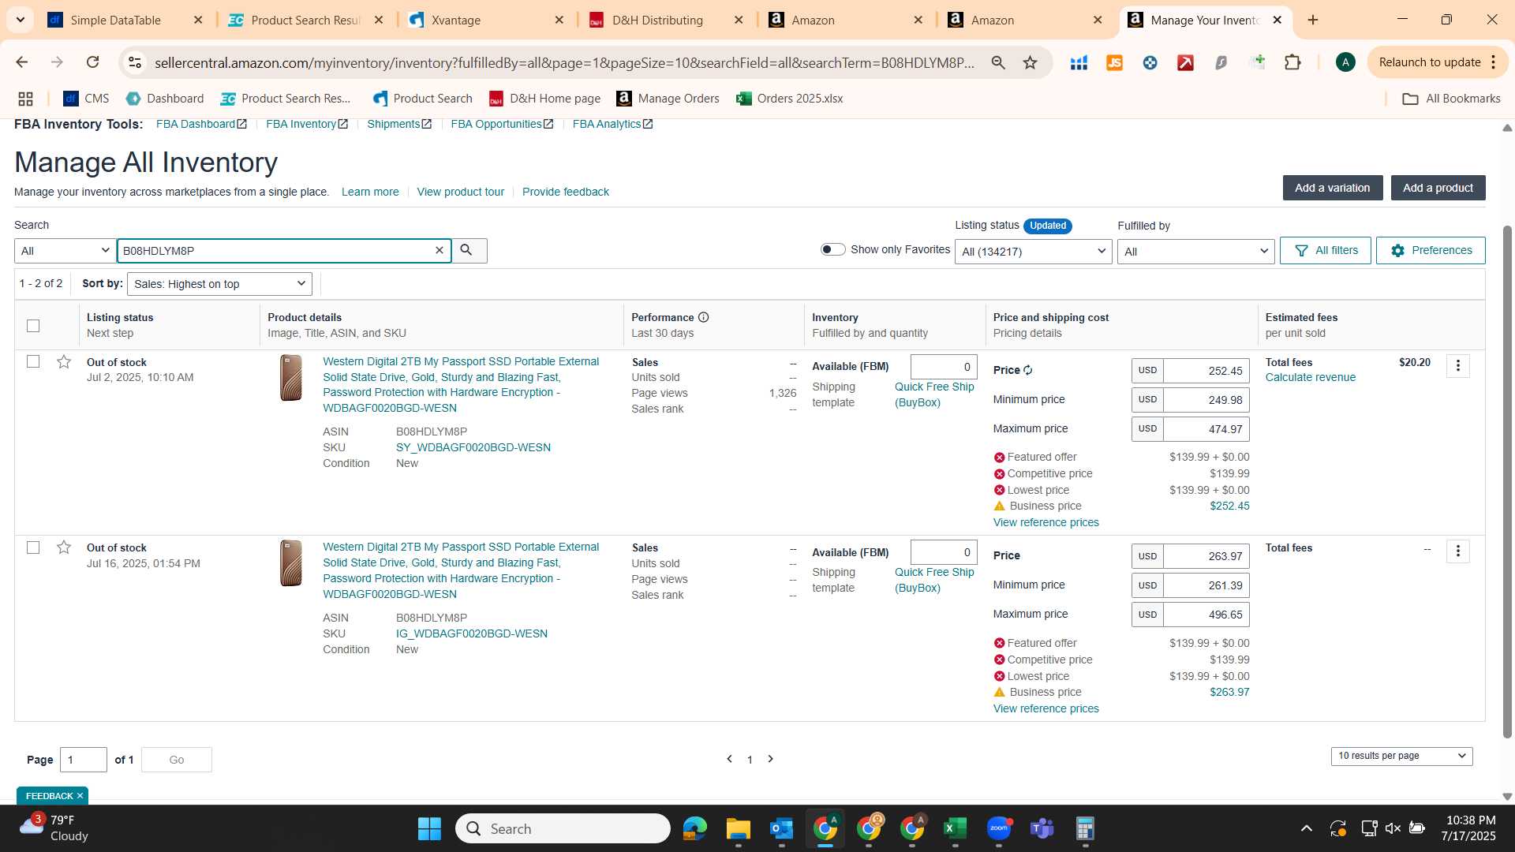Screen dimensions: 1515x852
Task: Open the tab search dropdown arrow in Chrome
Action: point(20,20)
